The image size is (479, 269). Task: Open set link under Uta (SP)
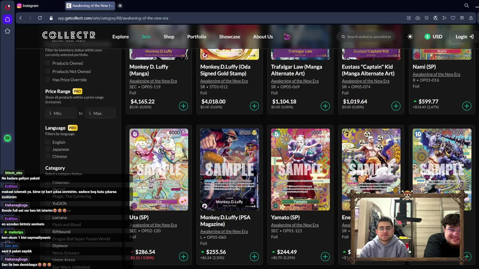point(153,225)
